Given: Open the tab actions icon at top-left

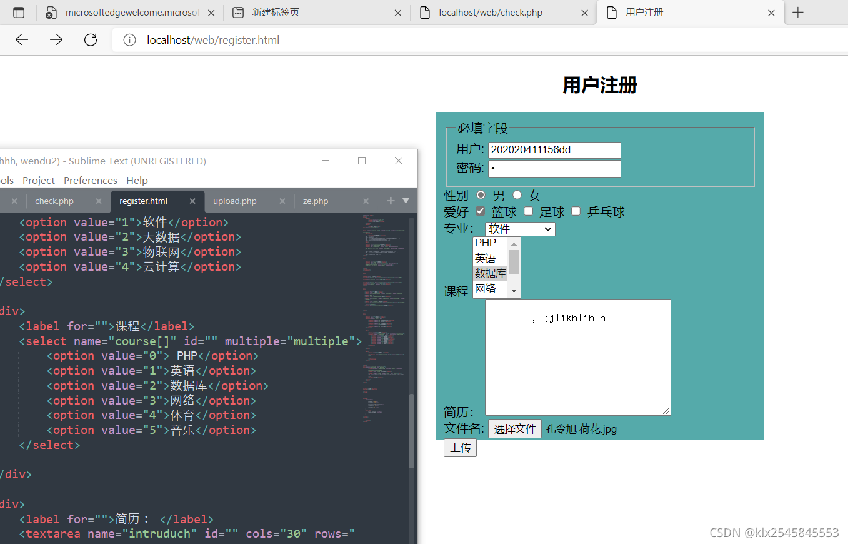Looking at the screenshot, I should (x=19, y=13).
